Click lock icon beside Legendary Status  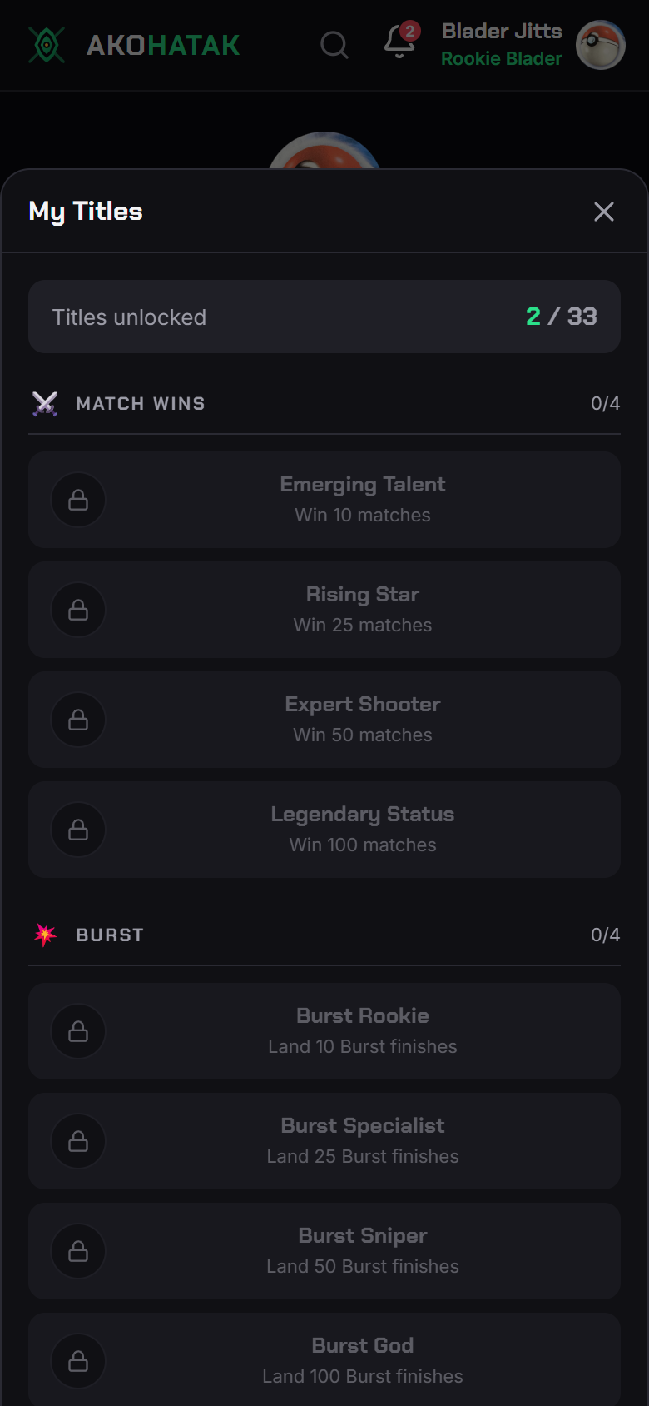click(x=78, y=830)
